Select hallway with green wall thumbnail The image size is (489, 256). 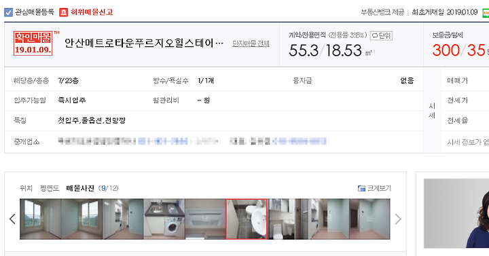329,219
